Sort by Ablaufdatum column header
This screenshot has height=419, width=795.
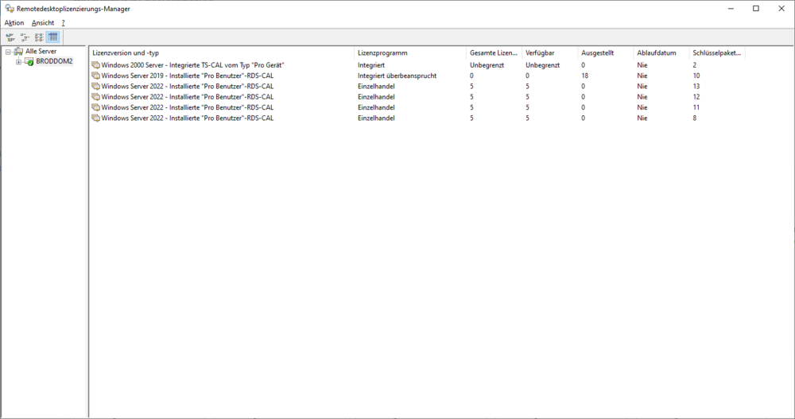pos(660,52)
